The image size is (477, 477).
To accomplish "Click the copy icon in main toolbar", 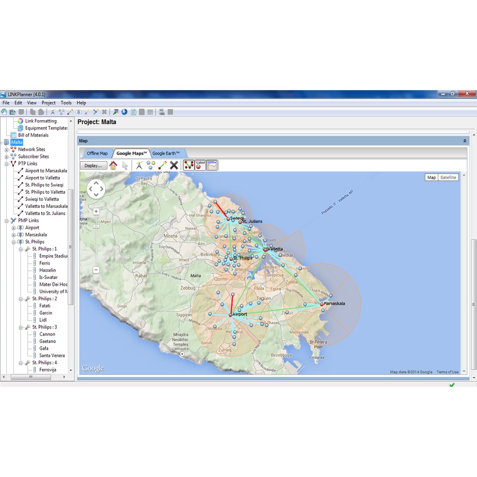I will 32,112.
